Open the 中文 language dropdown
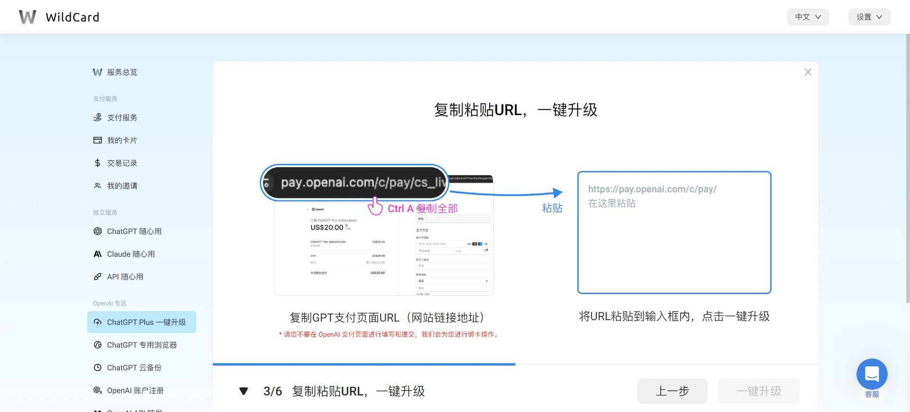 click(808, 17)
